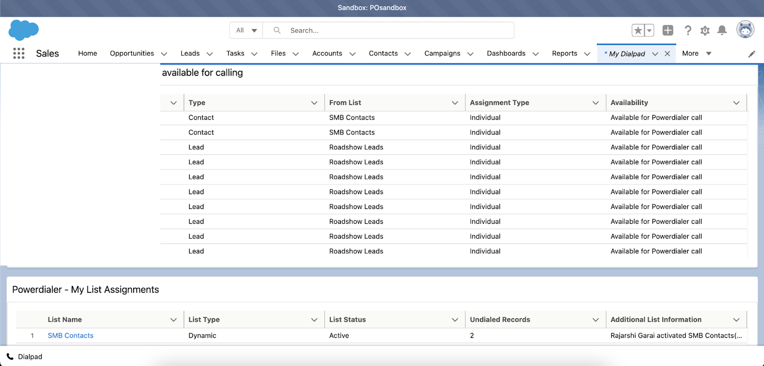Viewport: 764px width, 366px height.
Task: Sort by the Type column header
Action: (197, 103)
